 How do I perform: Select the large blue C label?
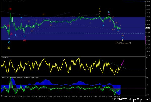(9, 42)
